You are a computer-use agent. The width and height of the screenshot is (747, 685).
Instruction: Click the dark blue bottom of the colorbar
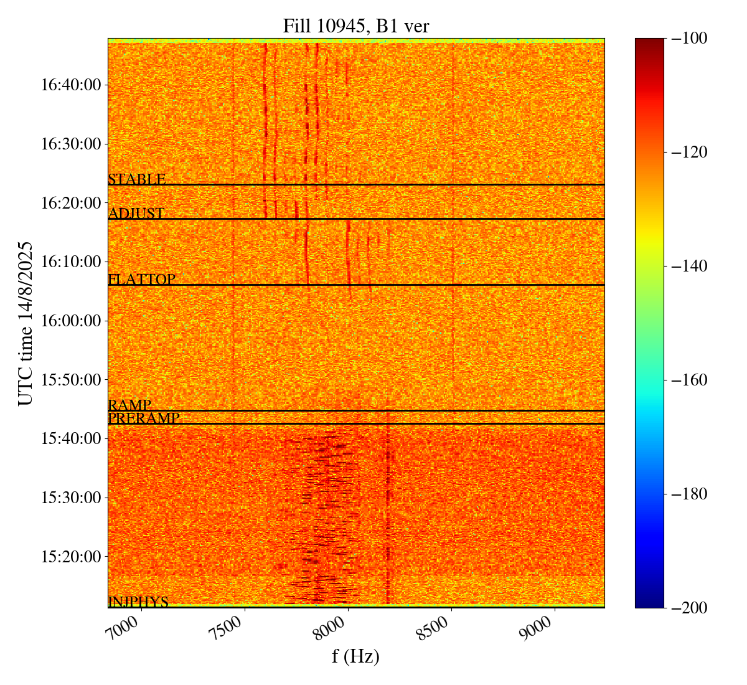649,603
